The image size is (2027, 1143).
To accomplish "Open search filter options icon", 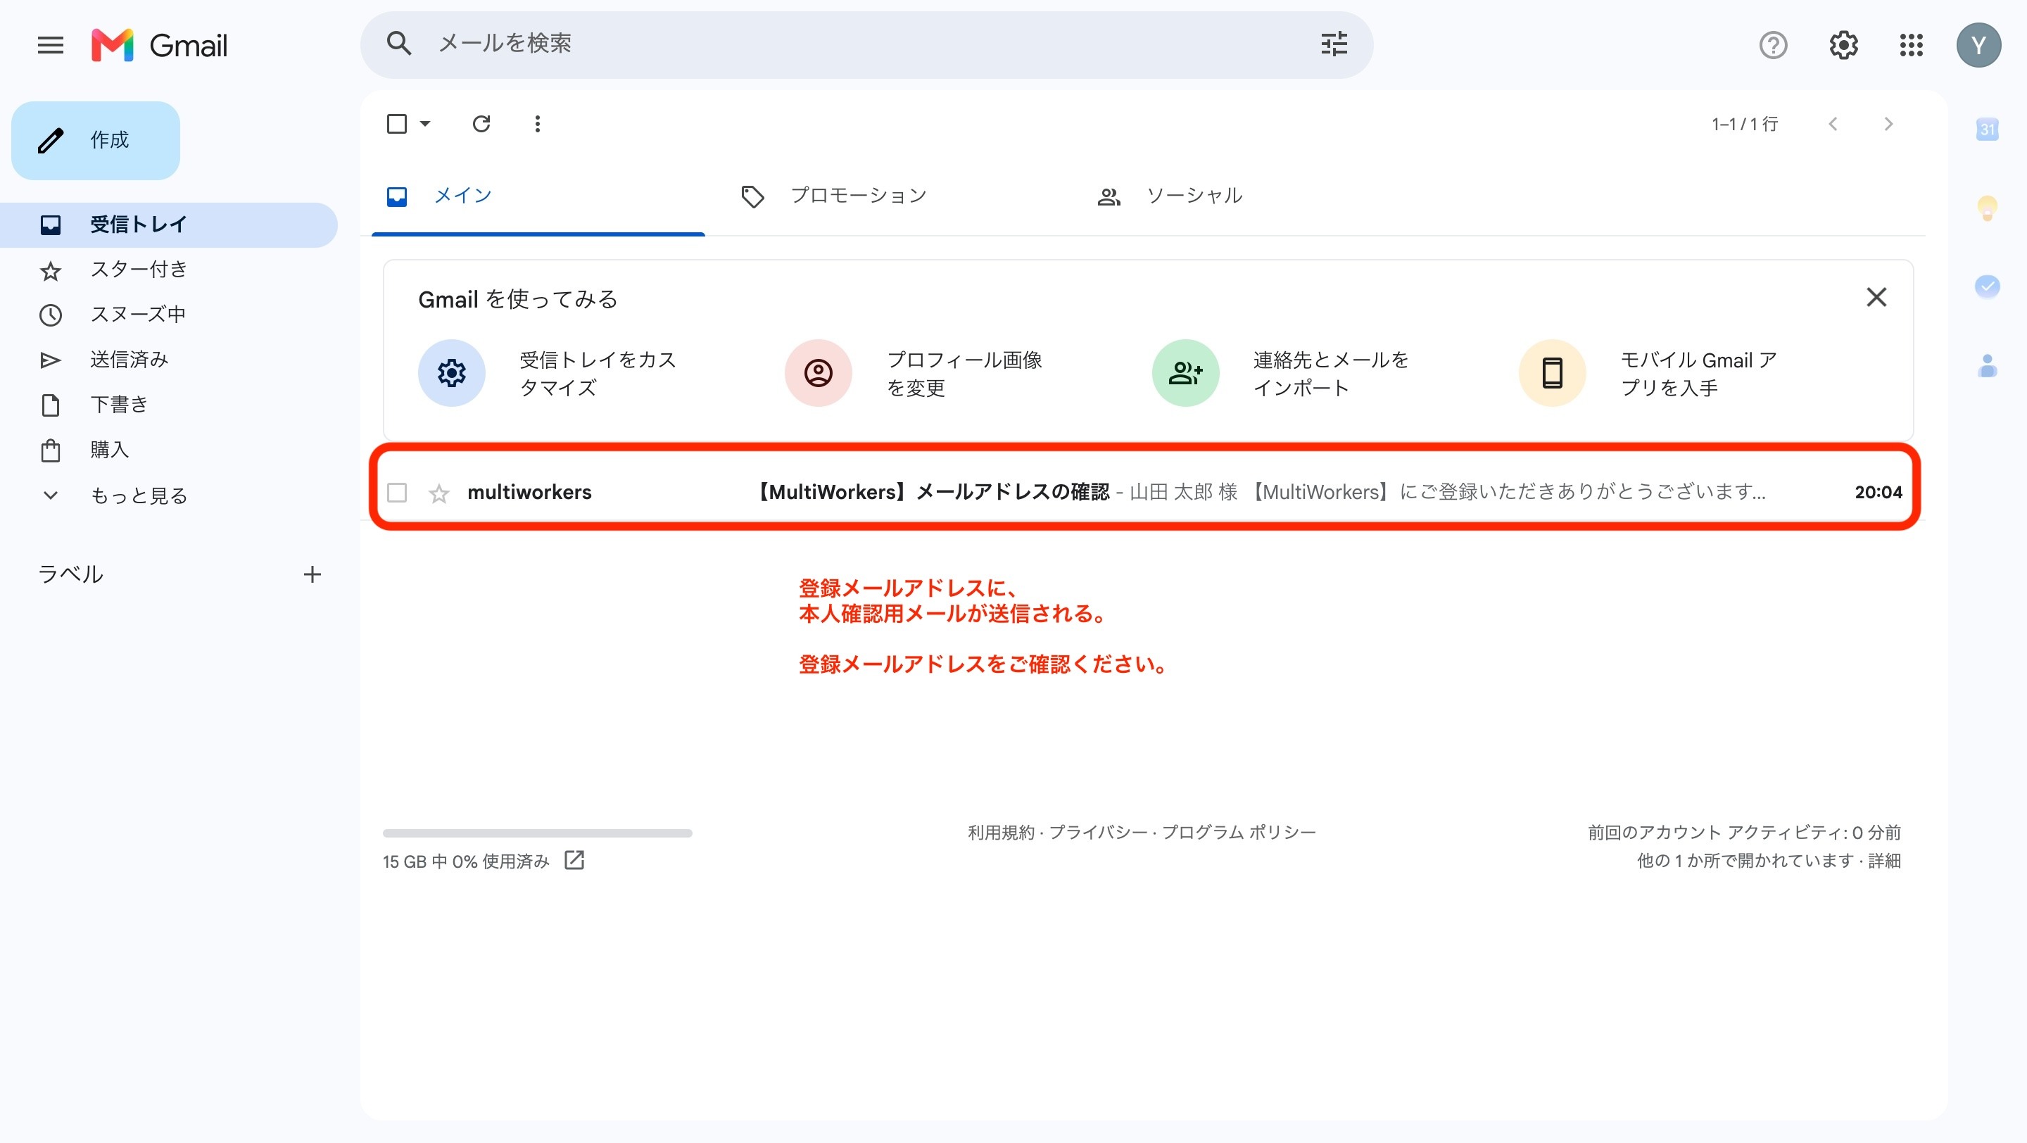I will [1334, 44].
